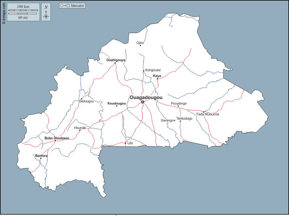Select the Tenkodogo city dot
289x216 pixels.
point(180,121)
